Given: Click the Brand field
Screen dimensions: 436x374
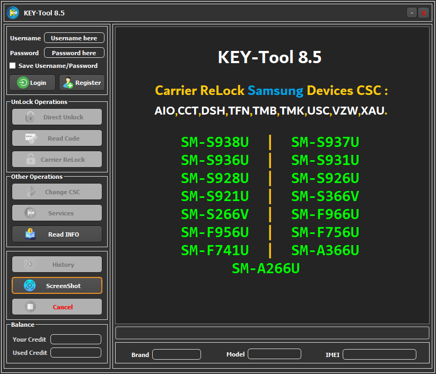Looking at the screenshot, I should click(x=177, y=354).
